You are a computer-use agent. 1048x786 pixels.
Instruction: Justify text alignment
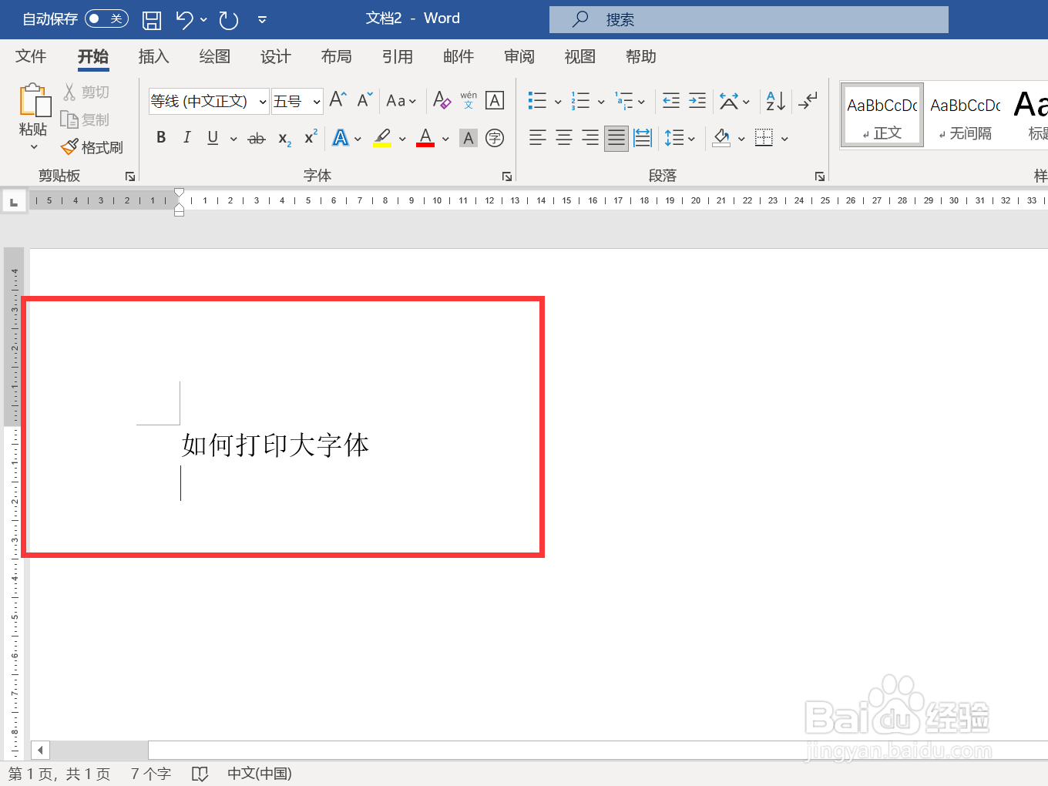[x=616, y=138]
